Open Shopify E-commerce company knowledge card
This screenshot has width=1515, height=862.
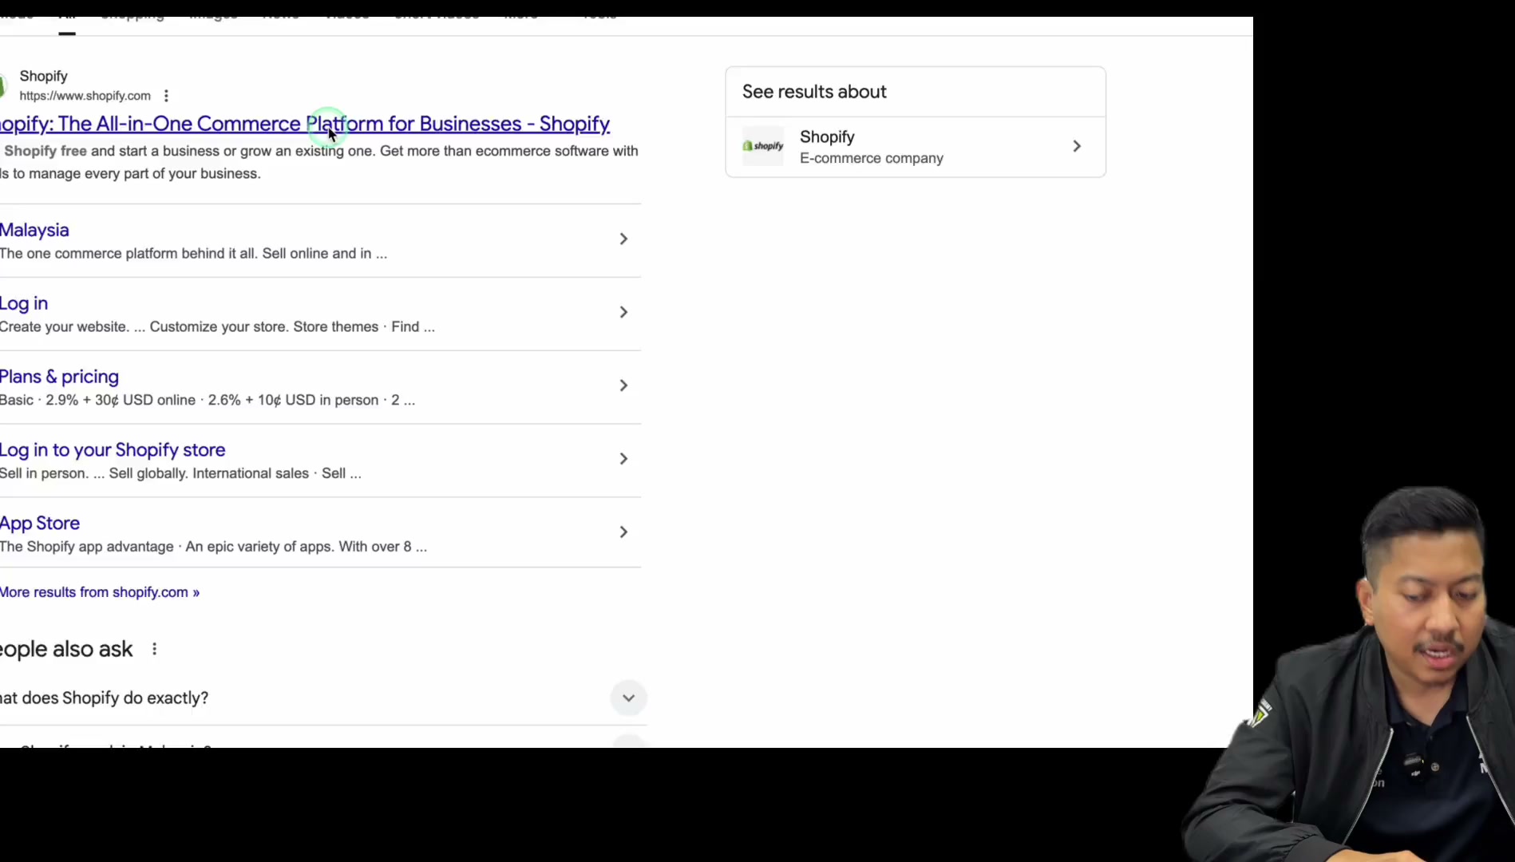coord(916,147)
